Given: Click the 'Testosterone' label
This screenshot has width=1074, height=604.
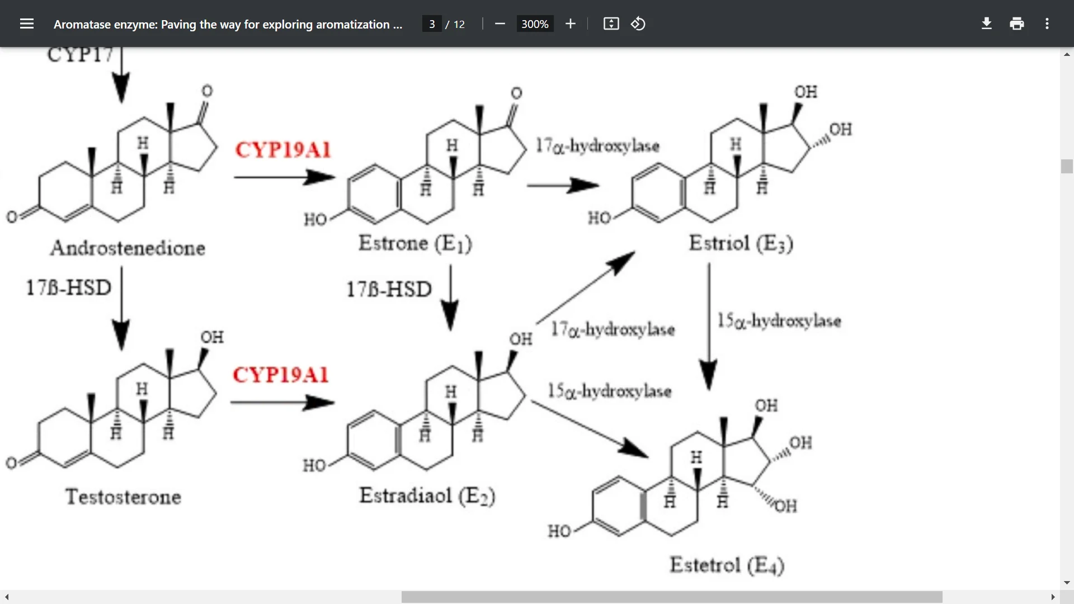Looking at the screenshot, I should 123,497.
